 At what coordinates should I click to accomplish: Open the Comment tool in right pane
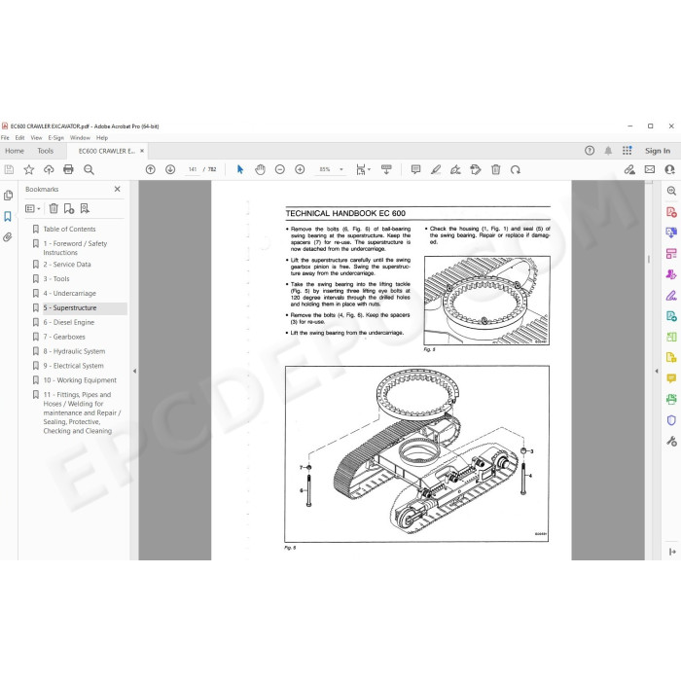(x=671, y=378)
